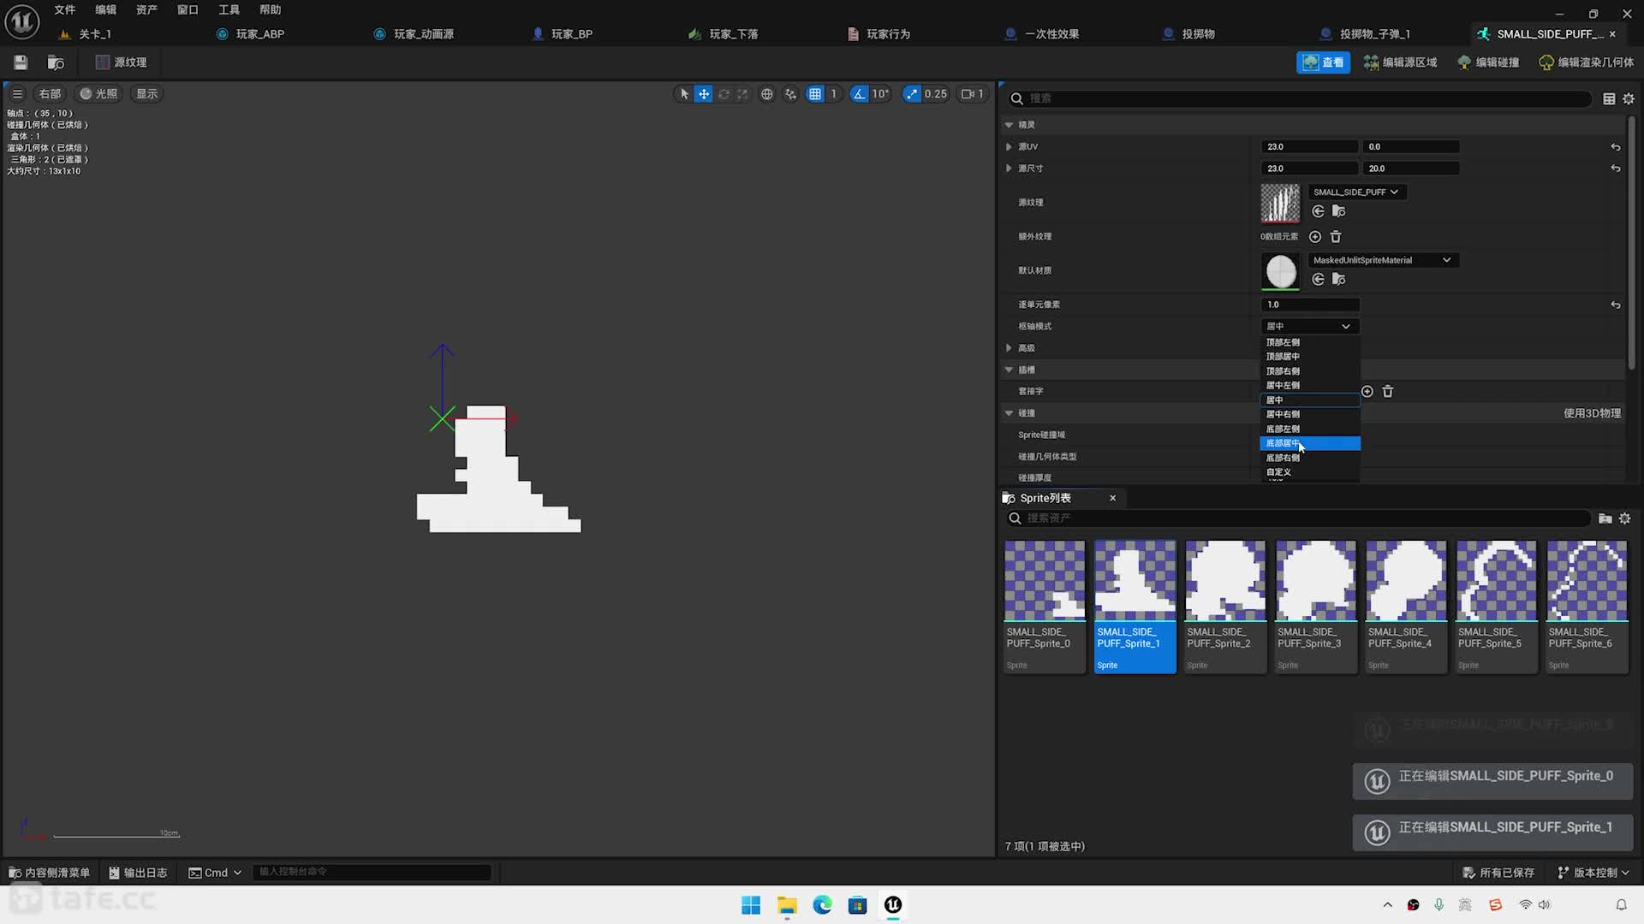Select SMALL_SIDE_PUFF_Sprite_3 thumbnail

[x=1316, y=580]
